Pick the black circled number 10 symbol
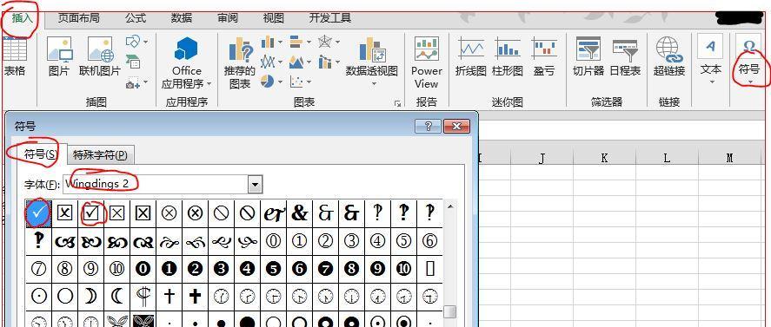The height and width of the screenshot is (327, 771). (403, 268)
